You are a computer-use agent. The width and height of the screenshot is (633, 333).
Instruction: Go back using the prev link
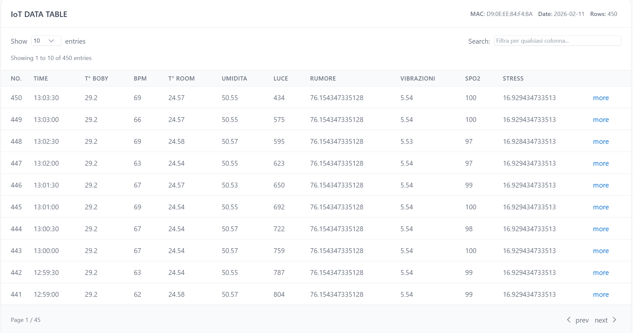coord(582,320)
